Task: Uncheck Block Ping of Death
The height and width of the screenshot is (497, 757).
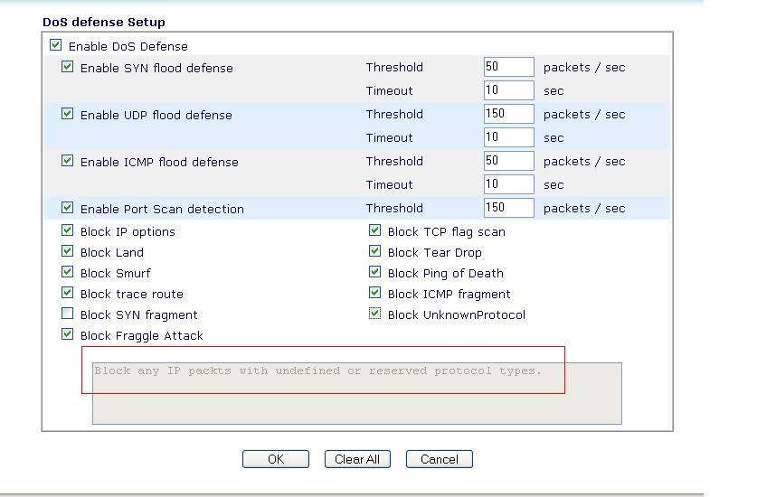Action: [x=375, y=272]
